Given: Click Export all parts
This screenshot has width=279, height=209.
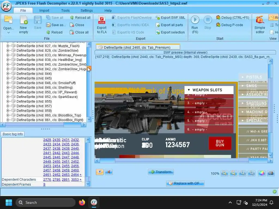Looking at the screenshot, I should pos(169,25).
